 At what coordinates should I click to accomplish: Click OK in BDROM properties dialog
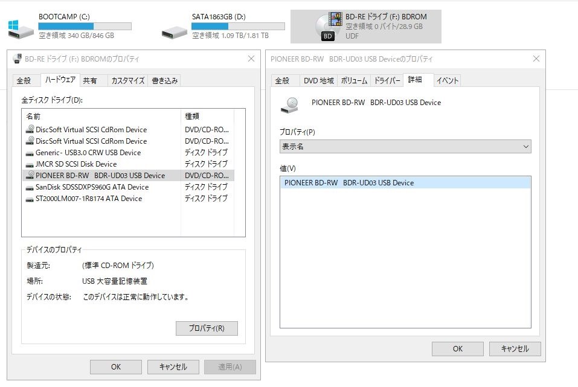(x=116, y=367)
